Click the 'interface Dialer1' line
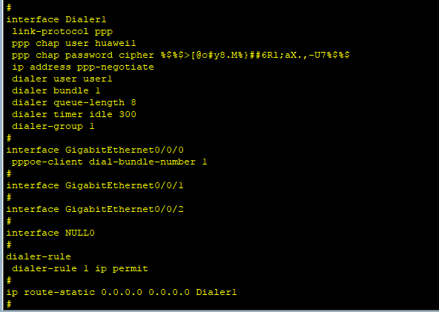 pyautogui.click(x=56, y=19)
